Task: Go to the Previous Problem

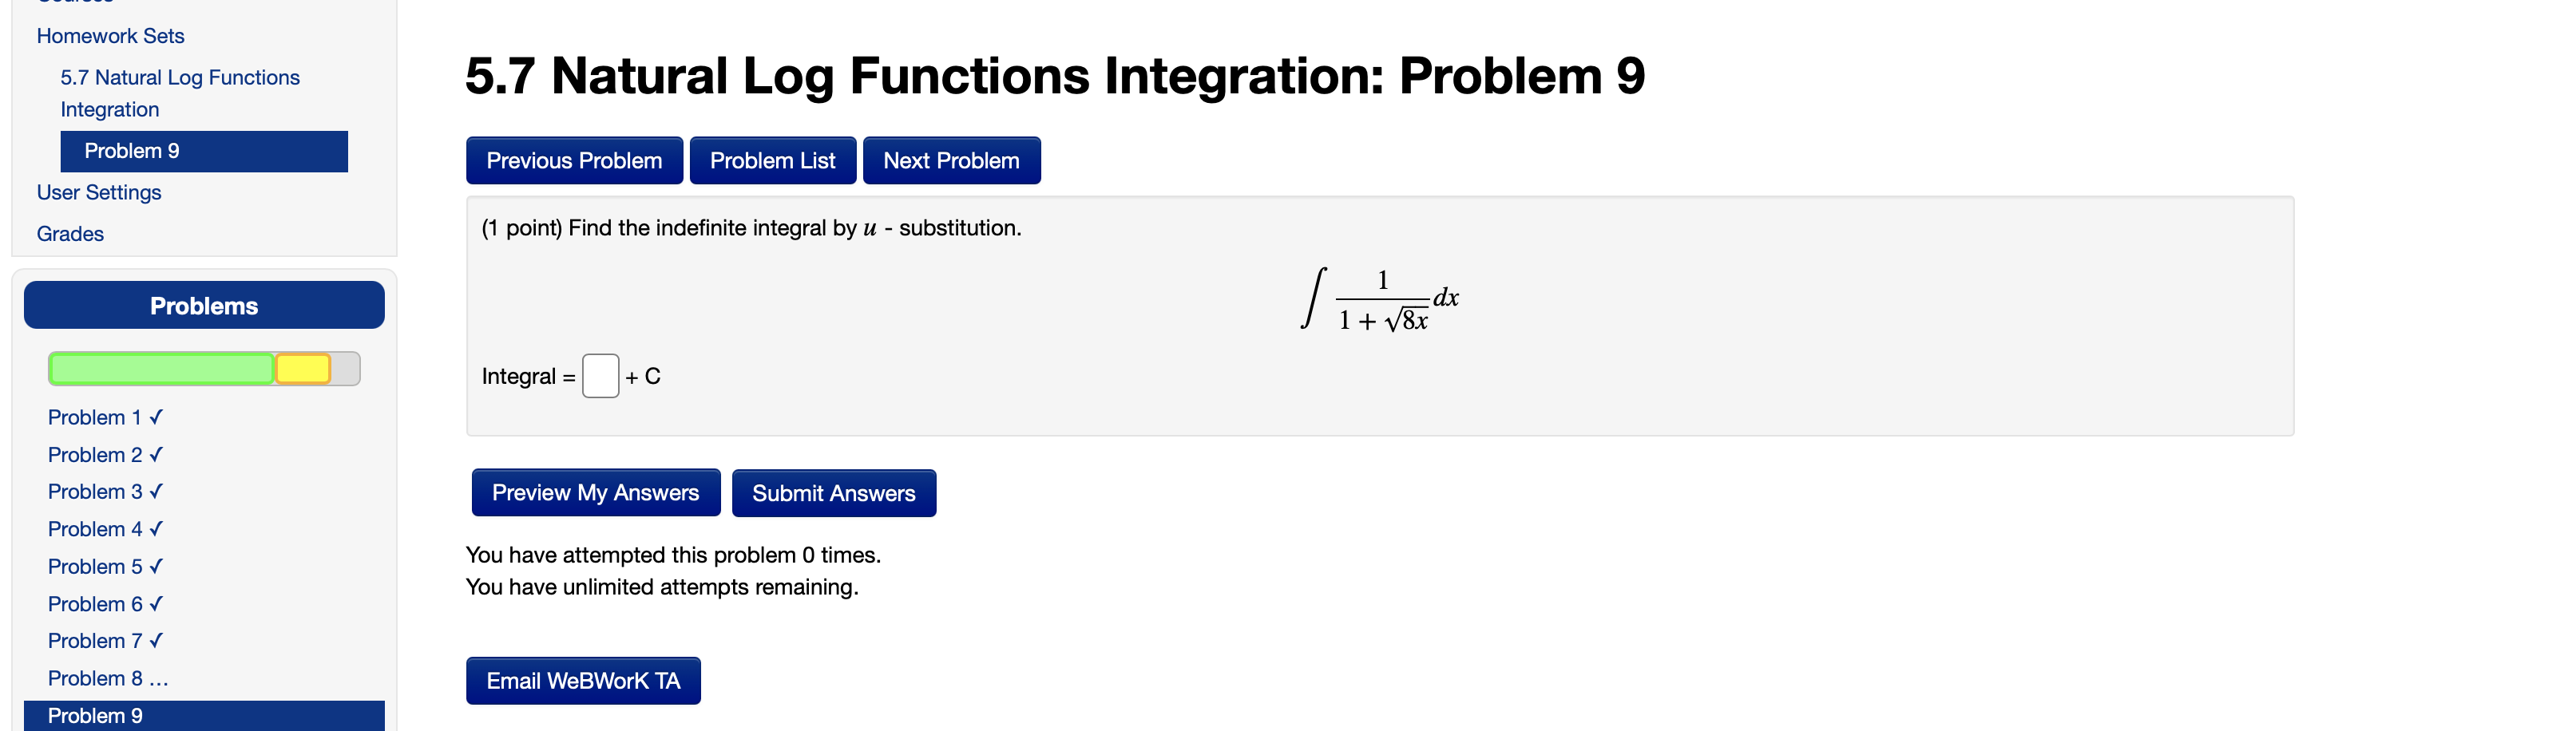Action: (573, 160)
